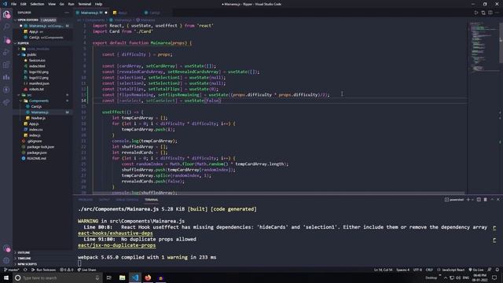Click the New Terminal plus icon
The width and height of the screenshot is (503, 283).
point(468,200)
